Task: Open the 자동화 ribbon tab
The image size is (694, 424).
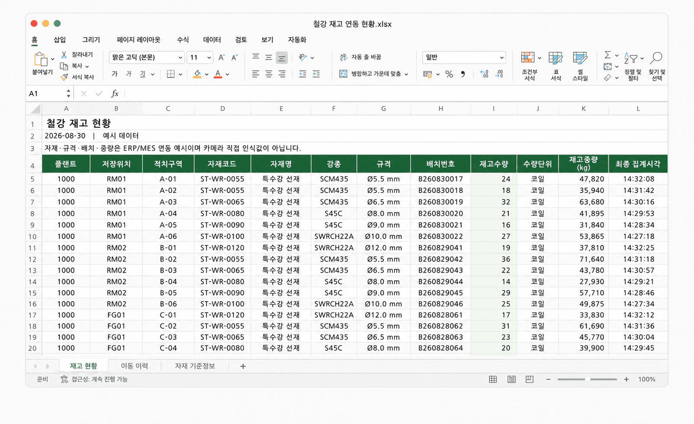Action: pyautogui.click(x=297, y=40)
